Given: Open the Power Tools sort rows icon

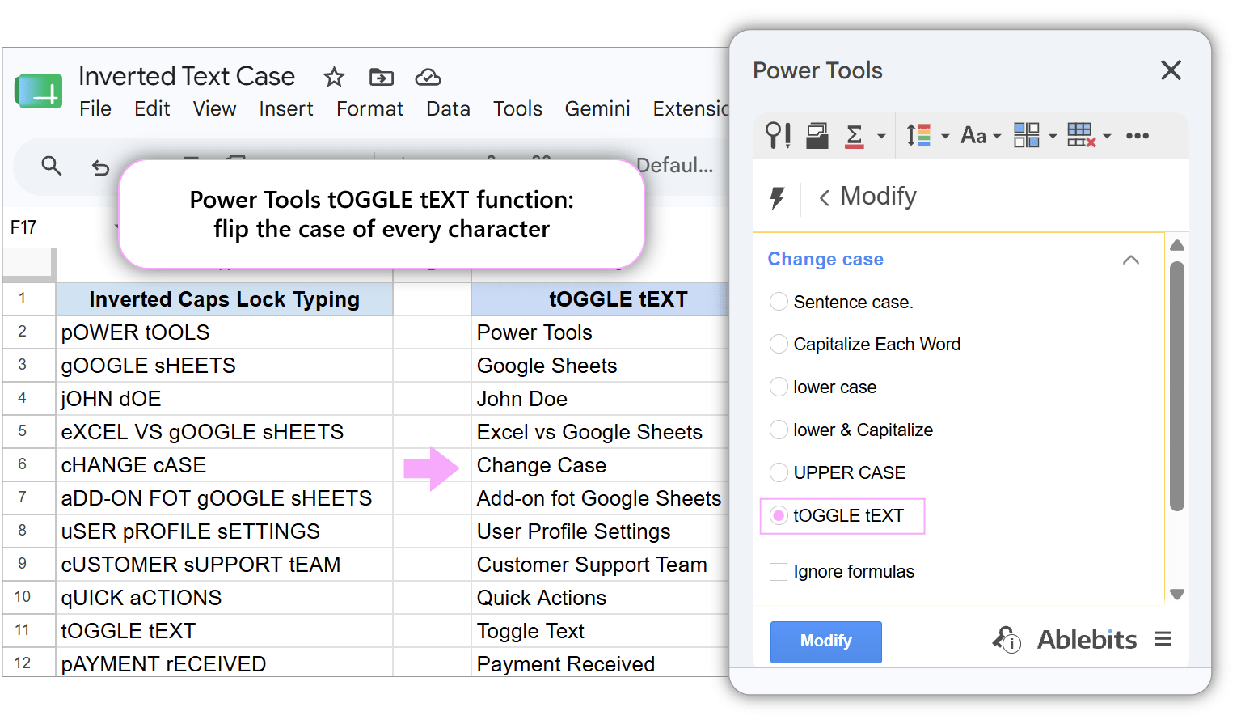Looking at the screenshot, I should pos(918,135).
